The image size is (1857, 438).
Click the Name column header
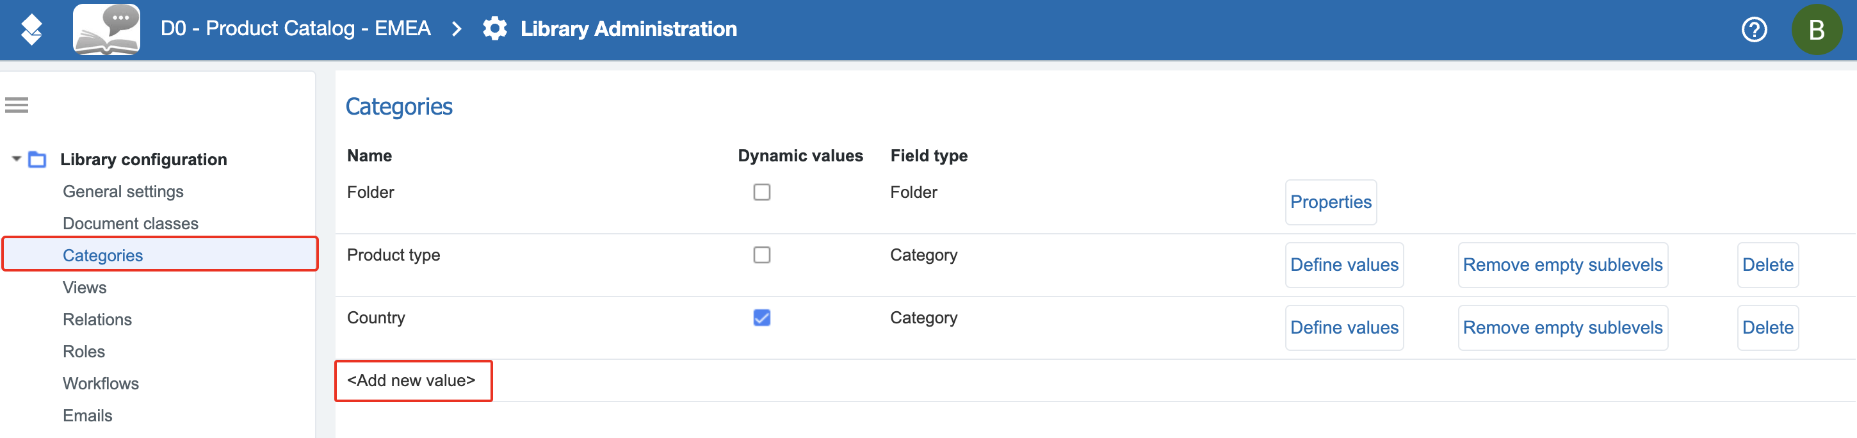pos(369,156)
